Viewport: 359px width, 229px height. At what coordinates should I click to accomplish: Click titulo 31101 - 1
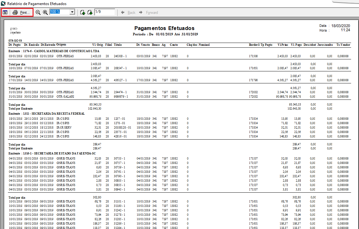point(119,202)
